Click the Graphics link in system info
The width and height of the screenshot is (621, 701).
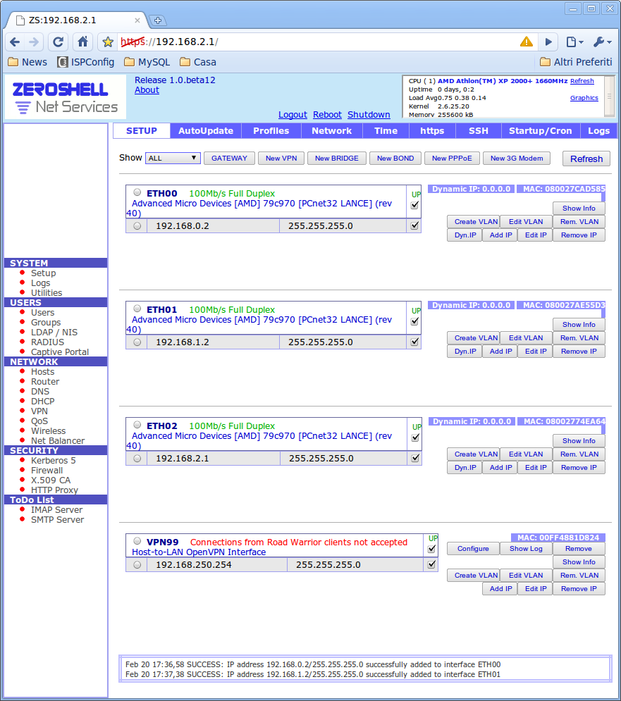[x=584, y=98]
